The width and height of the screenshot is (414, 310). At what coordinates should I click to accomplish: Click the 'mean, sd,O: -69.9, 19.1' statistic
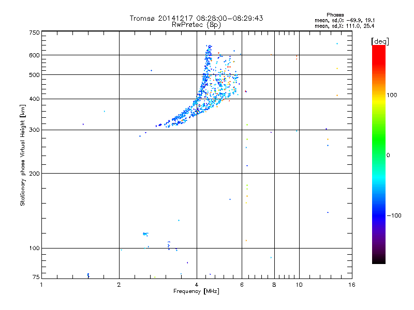tap(345, 20)
